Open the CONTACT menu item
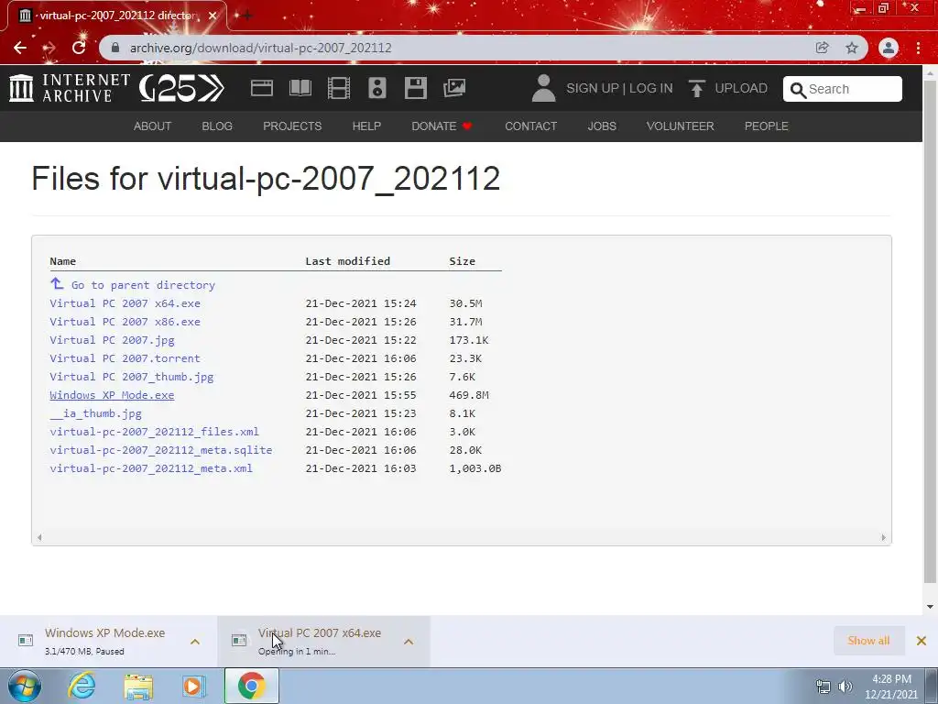The width and height of the screenshot is (938, 704). tap(531, 126)
